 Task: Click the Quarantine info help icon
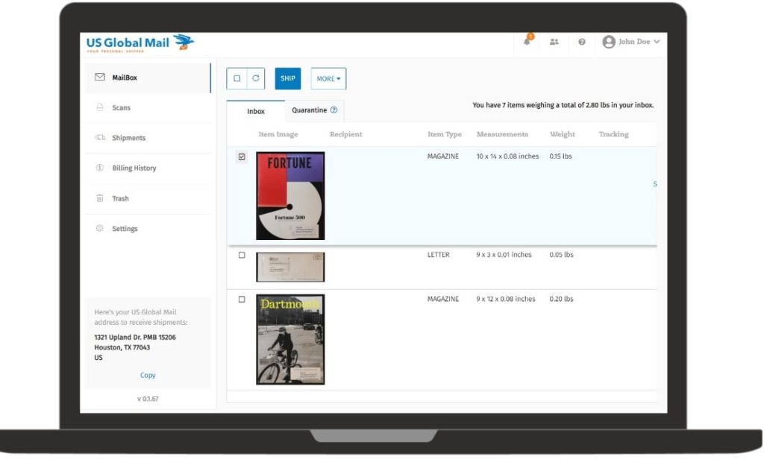point(334,110)
